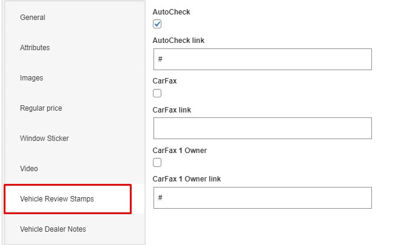Switch to the Attributes tab
The height and width of the screenshot is (245, 398).
click(x=35, y=48)
